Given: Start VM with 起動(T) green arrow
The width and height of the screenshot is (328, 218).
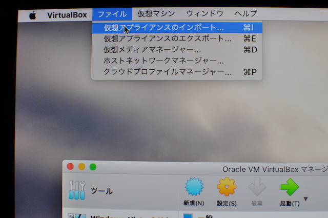Looking at the screenshot, I should [290, 187].
